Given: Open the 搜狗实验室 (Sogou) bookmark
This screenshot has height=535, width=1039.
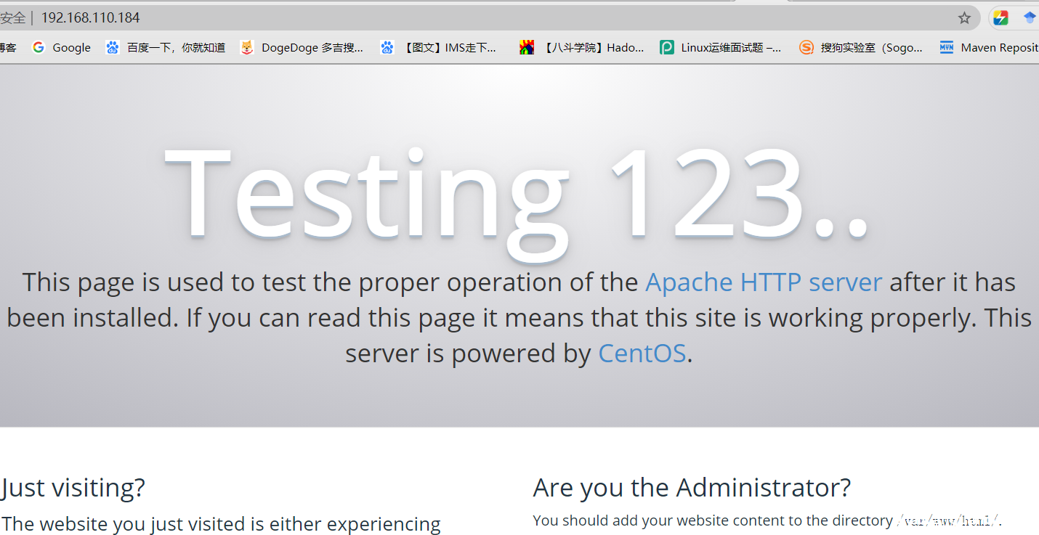Looking at the screenshot, I should tap(861, 48).
